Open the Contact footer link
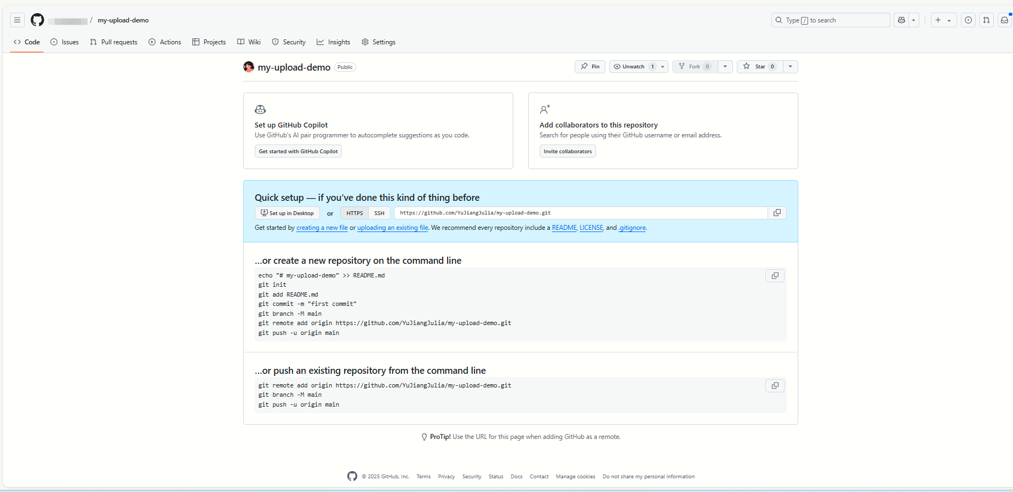The image size is (1013, 492). [539, 477]
